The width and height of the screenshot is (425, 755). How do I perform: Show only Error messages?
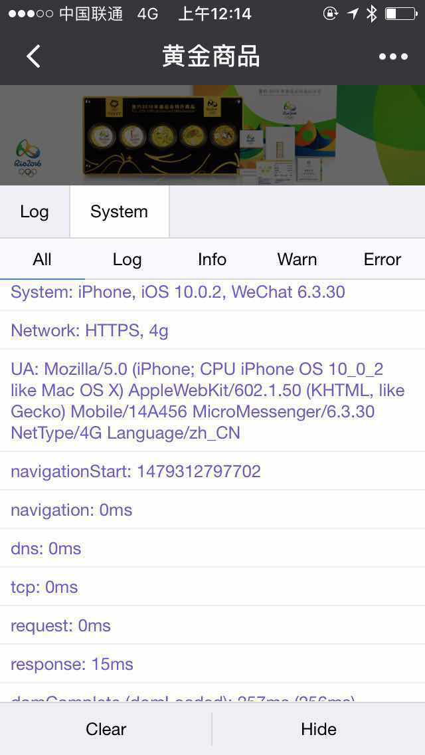pos(382,259)
